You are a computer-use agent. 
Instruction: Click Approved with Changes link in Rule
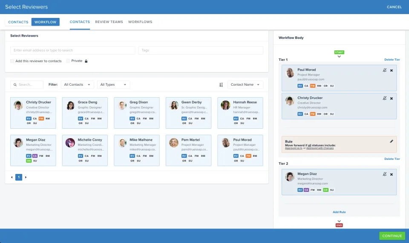click(x=320, y=148)
